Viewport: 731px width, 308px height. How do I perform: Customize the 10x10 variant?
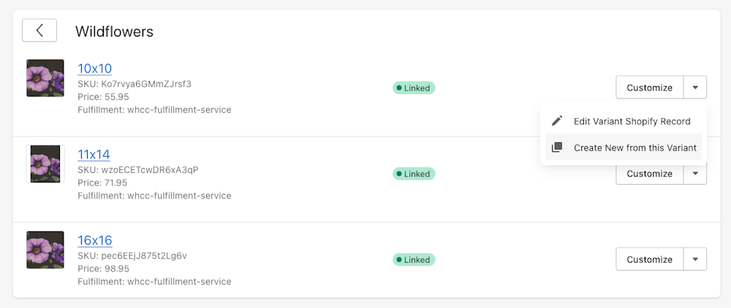pyautogui.click(x=649, y=88)
